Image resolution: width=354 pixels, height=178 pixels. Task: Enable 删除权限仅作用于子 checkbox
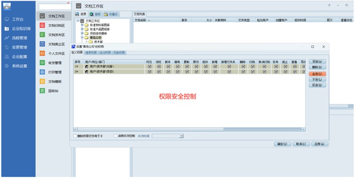coord(75,136)
